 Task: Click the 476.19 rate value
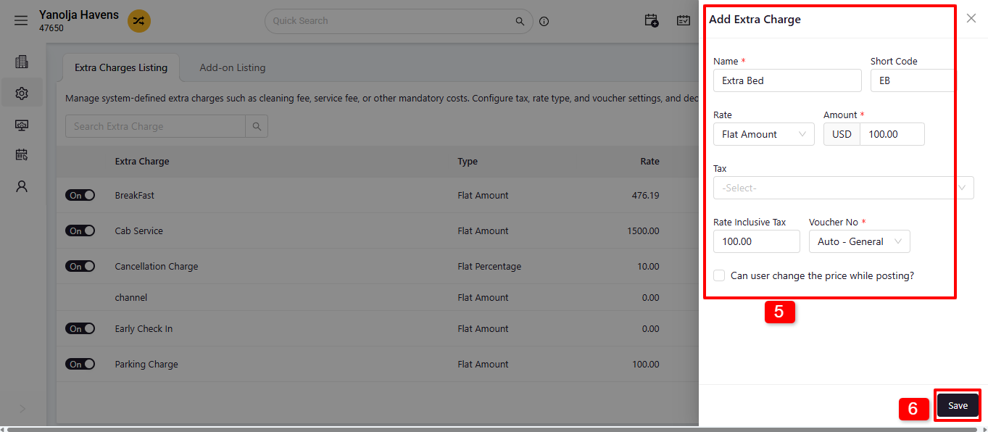tap(645, 195)
